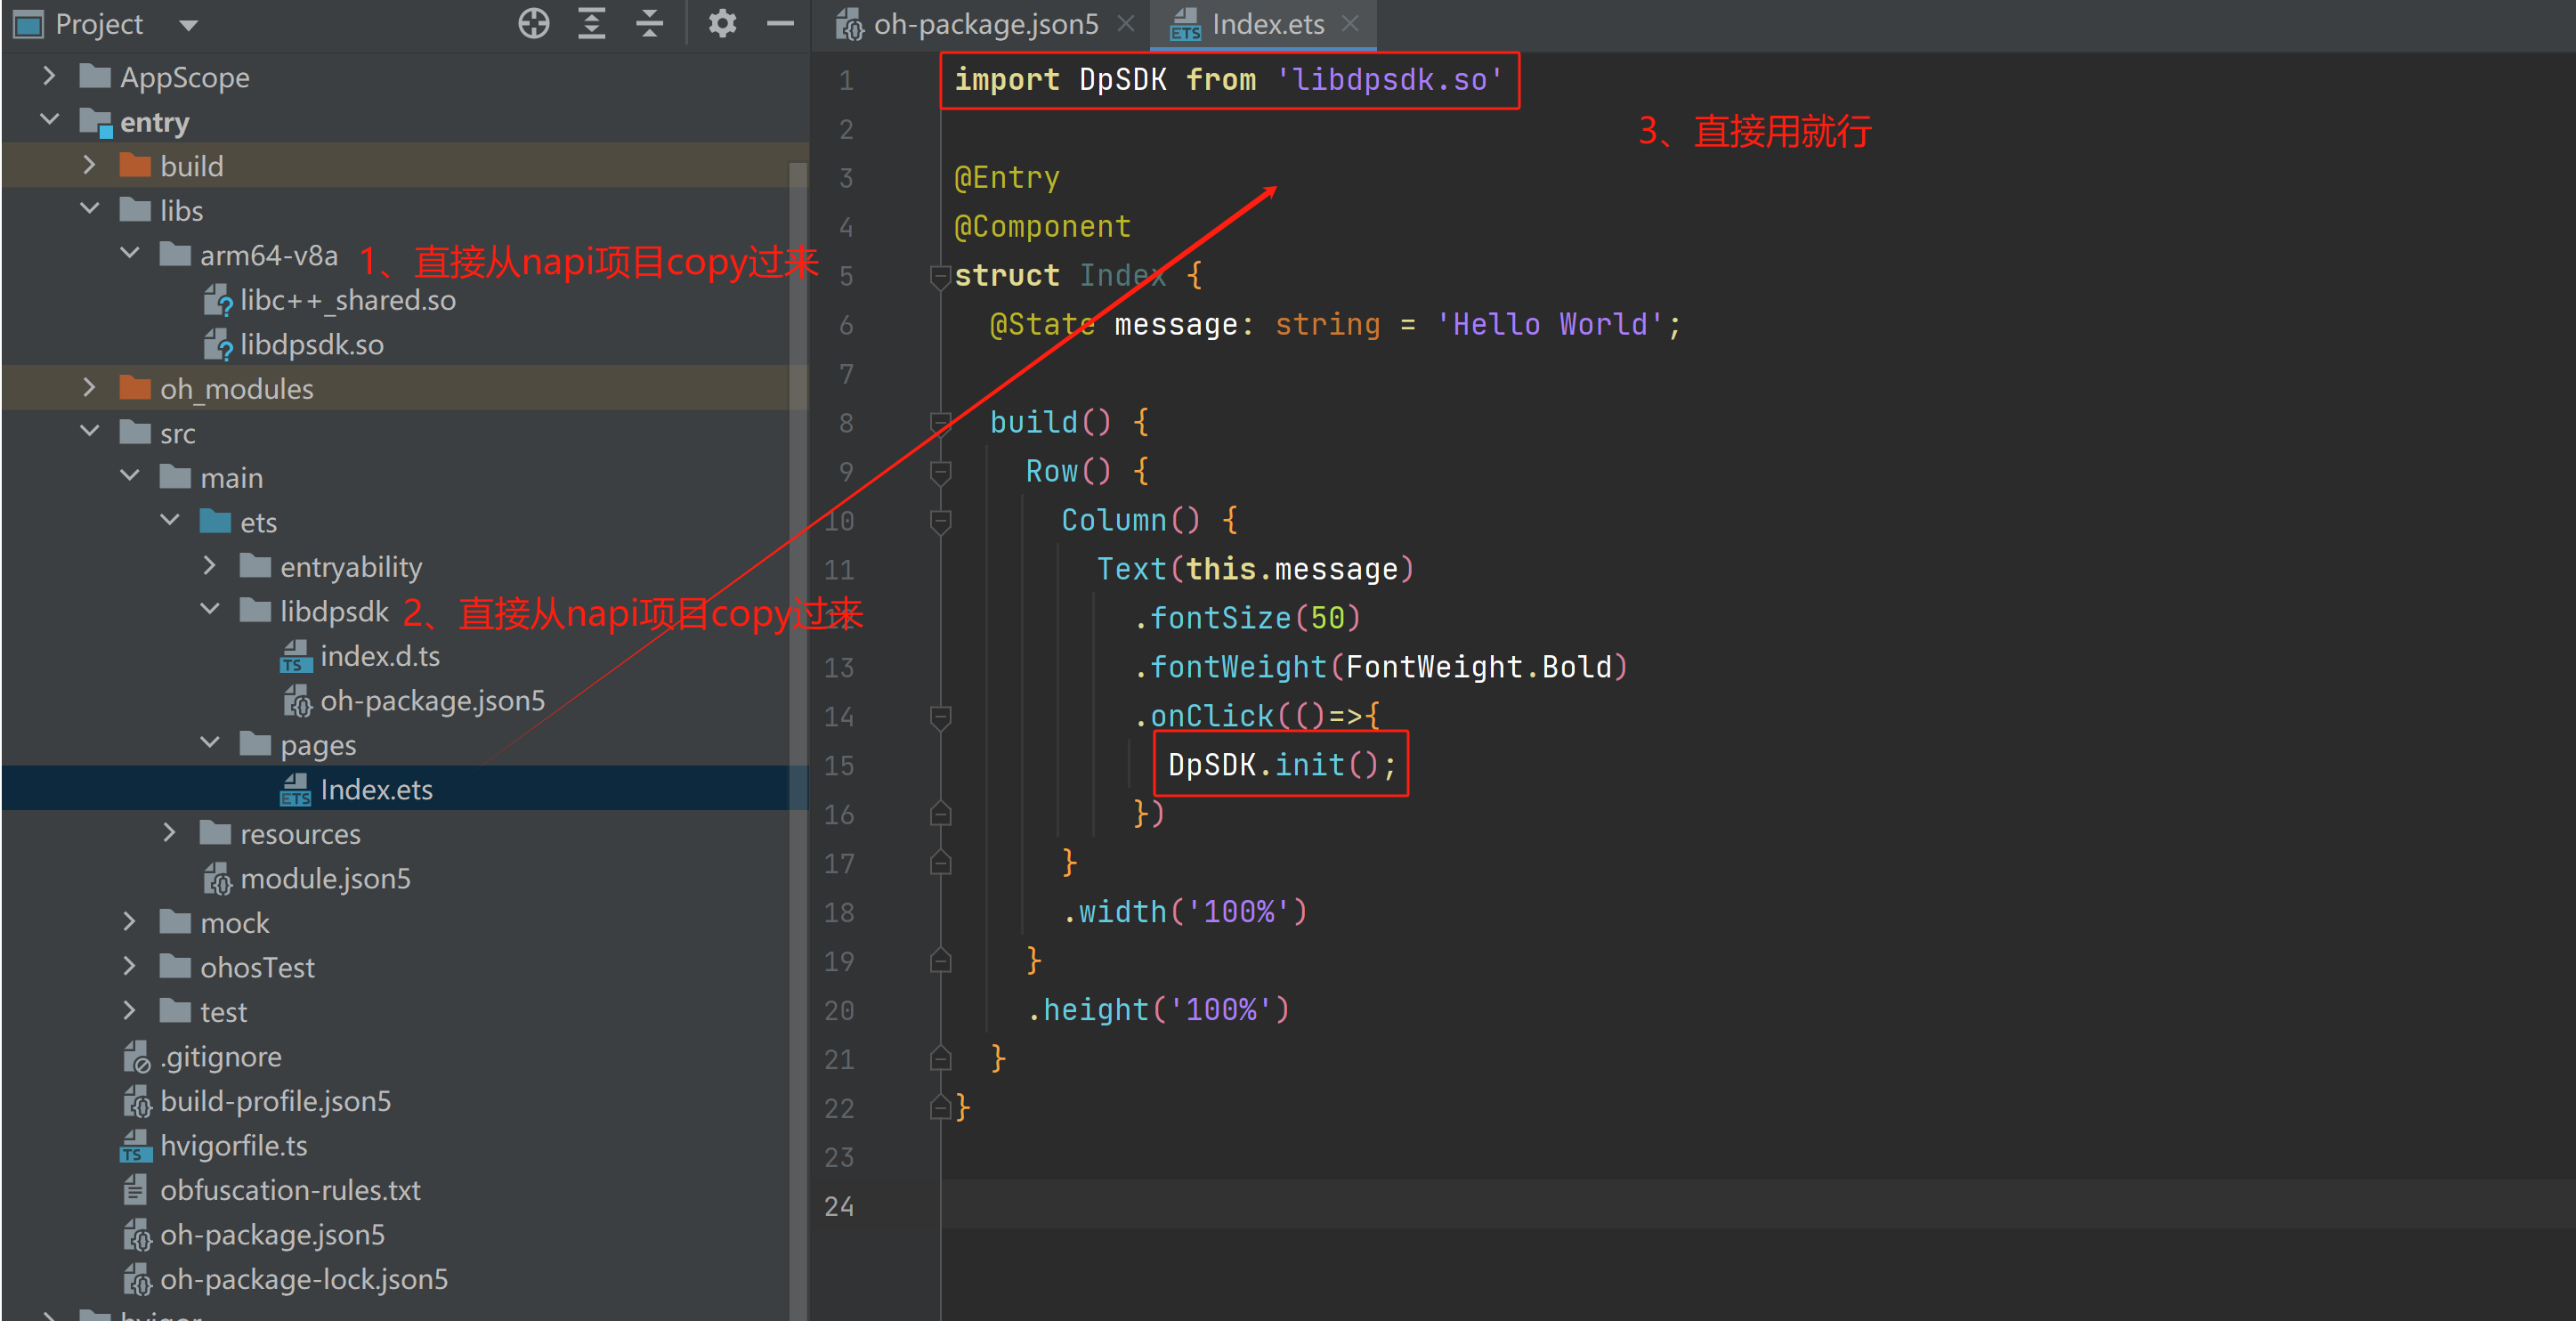
Task: Collapse the main folder
Action: [129, 476]
